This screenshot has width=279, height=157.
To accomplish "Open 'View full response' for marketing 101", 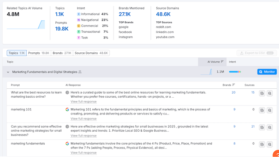I will (84, 119).
